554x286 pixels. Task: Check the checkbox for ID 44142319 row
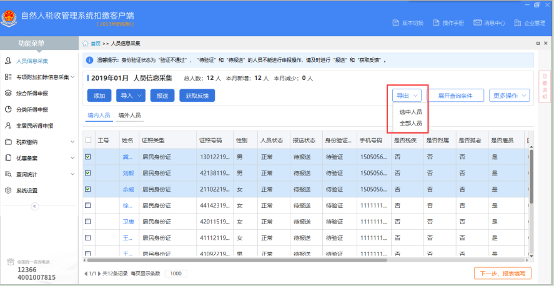click(88, 205)
